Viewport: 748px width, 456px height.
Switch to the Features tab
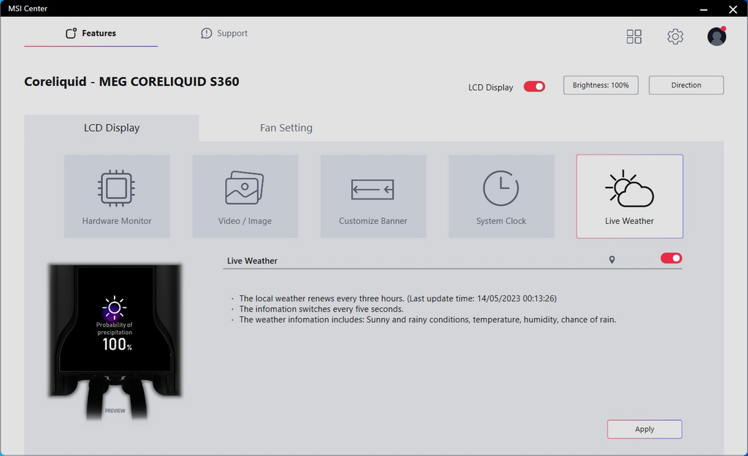tap(91, 34)
